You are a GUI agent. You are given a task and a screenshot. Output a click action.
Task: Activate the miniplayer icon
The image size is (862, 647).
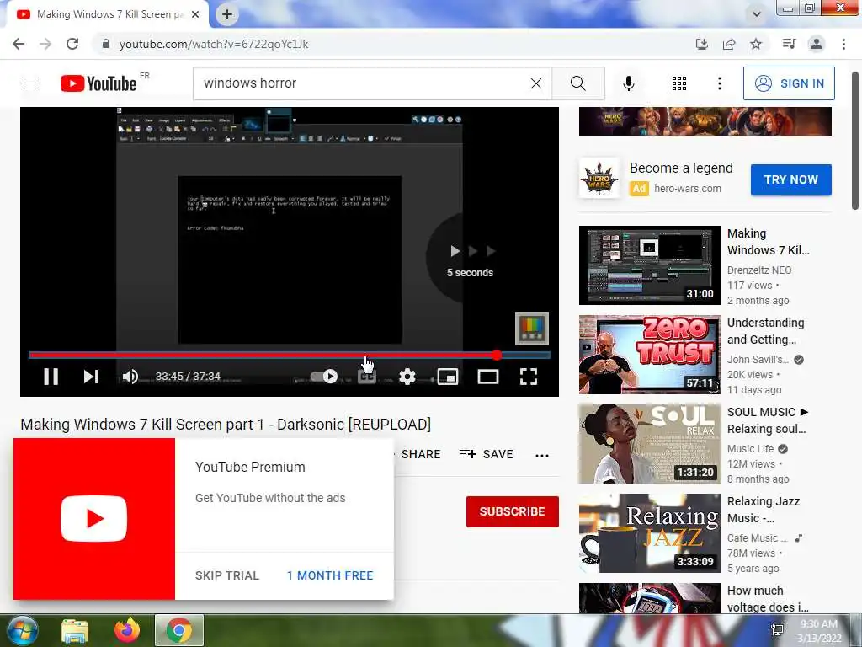[x=448, y=377]
